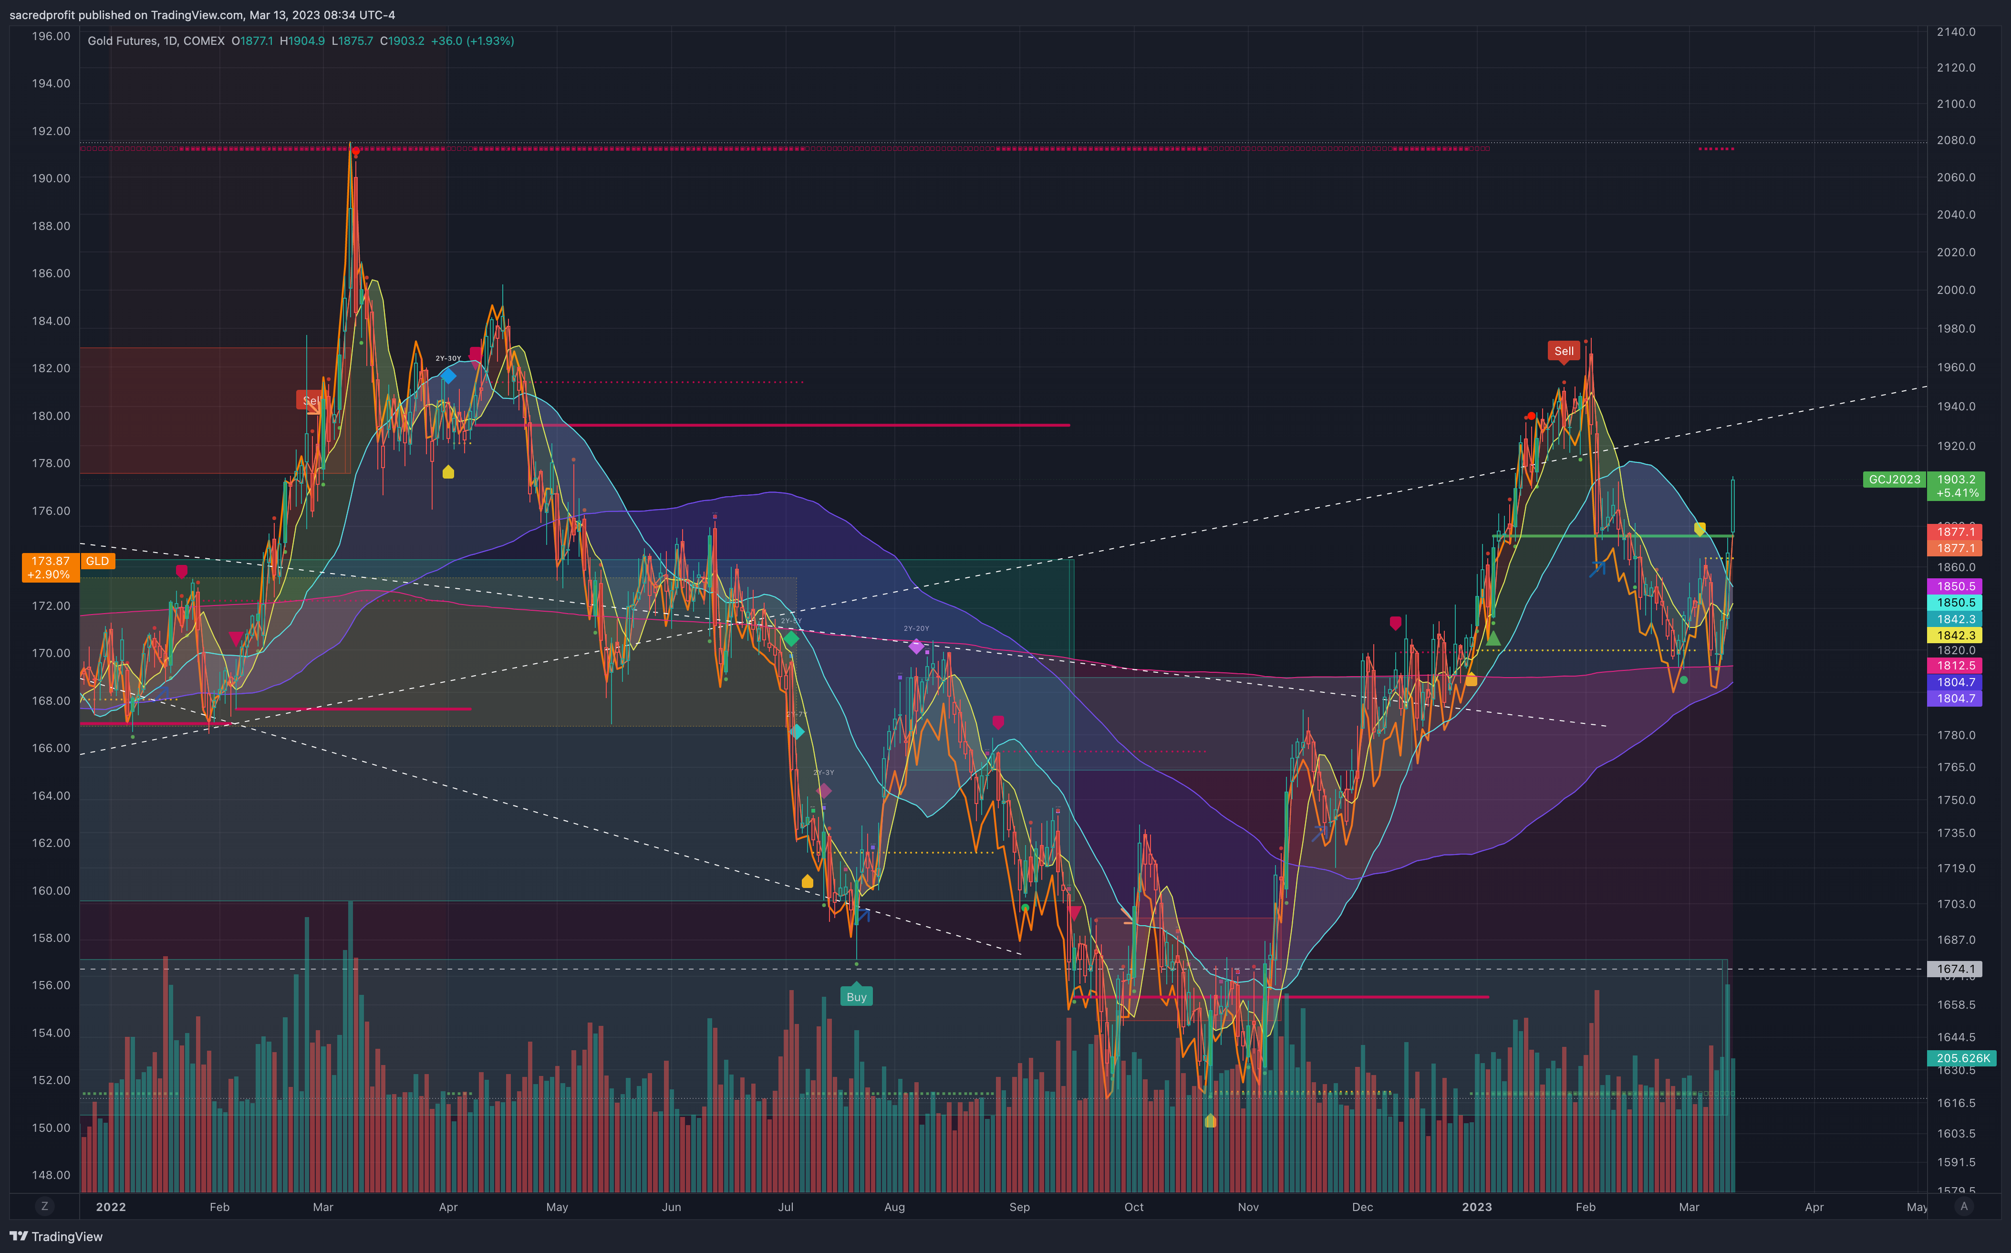Click the red dot at the March 2022 peak
This screenshot has width=2011, height=1253.
pyautogui.click(x=355, y=151)
